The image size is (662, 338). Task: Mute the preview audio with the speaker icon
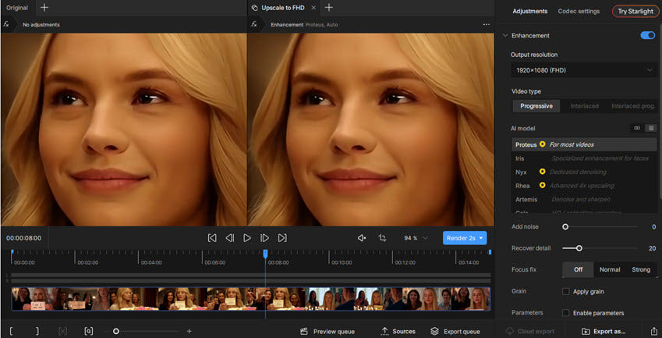362,238
